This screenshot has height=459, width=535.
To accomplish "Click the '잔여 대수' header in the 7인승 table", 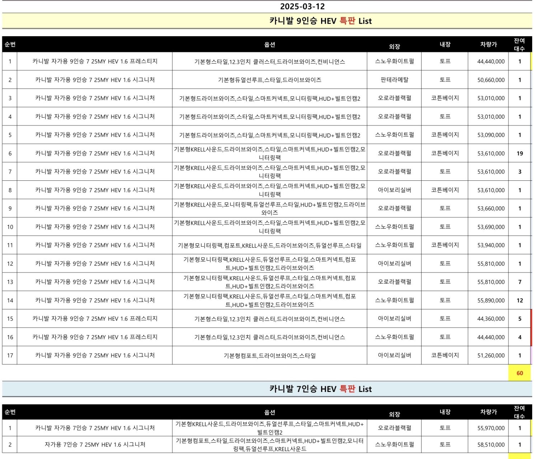I will coord(519,412).
